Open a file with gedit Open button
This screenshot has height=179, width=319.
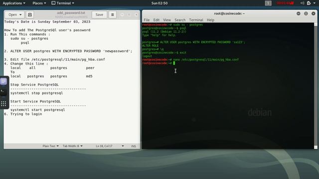click(x=12, y=14)
